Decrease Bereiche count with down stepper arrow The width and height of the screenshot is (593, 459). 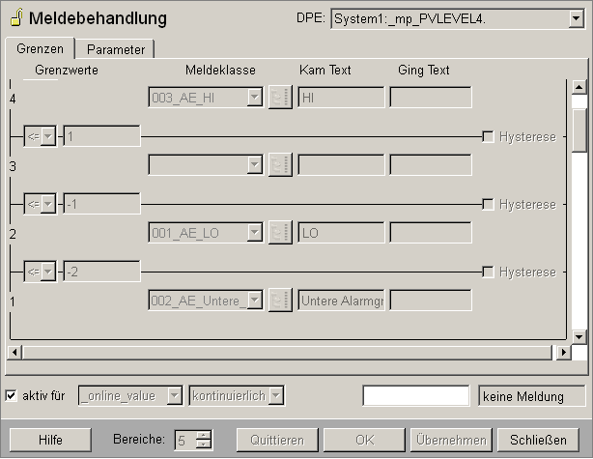204,445
